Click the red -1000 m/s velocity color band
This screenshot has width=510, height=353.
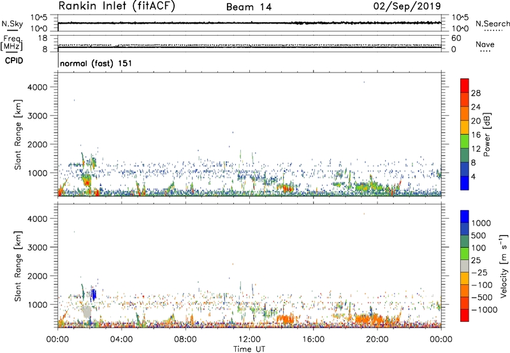tap(465, 315)
